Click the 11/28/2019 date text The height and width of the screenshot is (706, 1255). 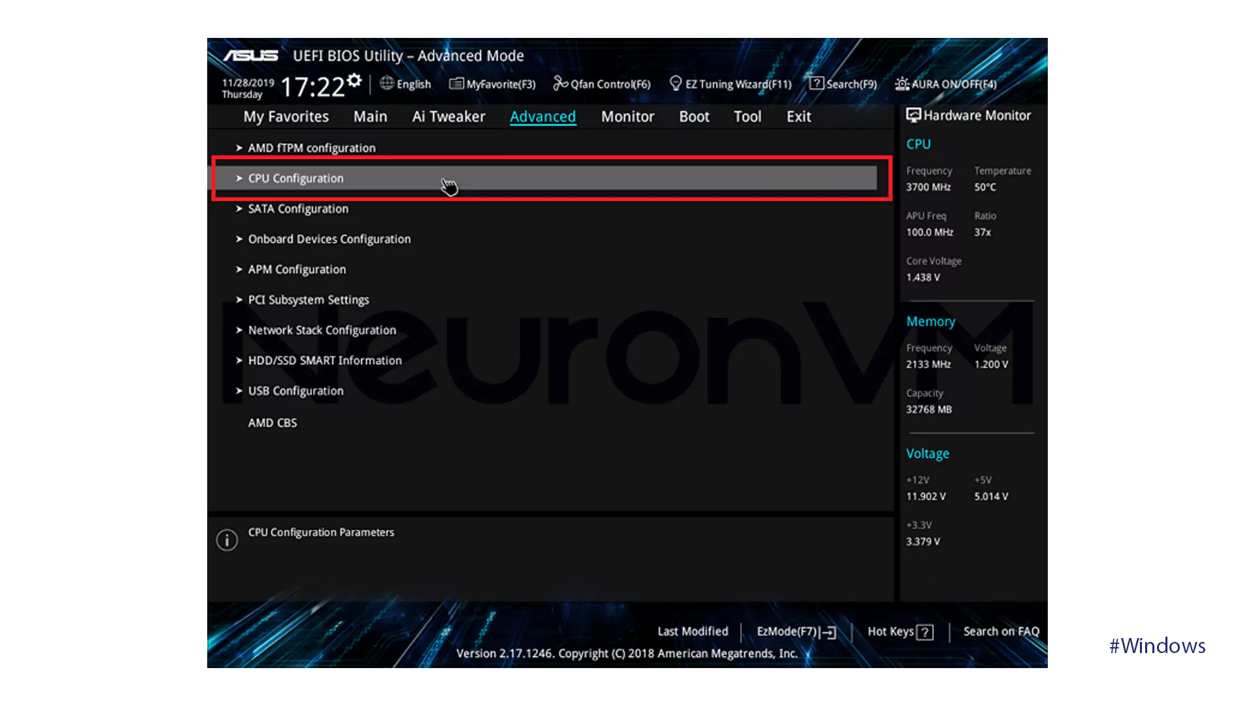(x=248, y=83)
